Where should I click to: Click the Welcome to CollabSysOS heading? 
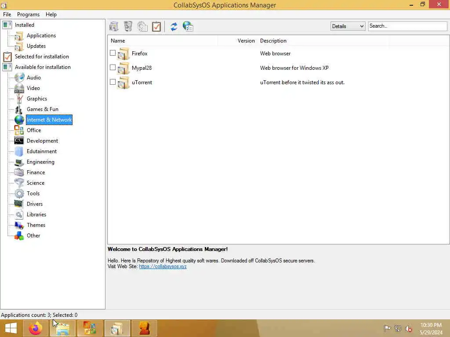pyautogui.click(x=167, y=249)
